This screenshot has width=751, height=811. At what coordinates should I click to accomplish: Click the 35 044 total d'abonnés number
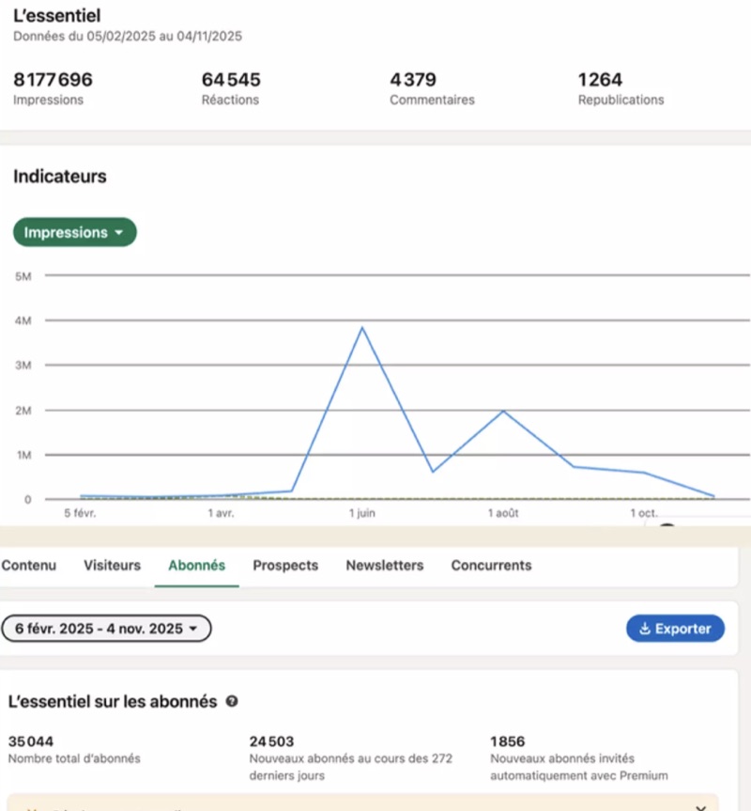click(30, 741)
